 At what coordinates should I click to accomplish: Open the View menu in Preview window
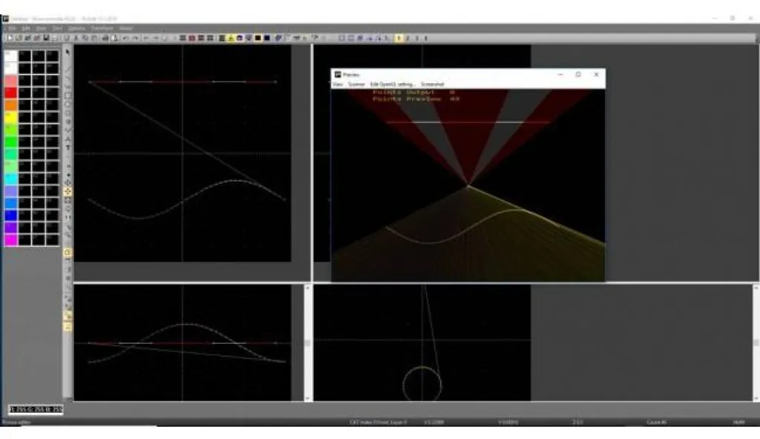coord(338,85)
